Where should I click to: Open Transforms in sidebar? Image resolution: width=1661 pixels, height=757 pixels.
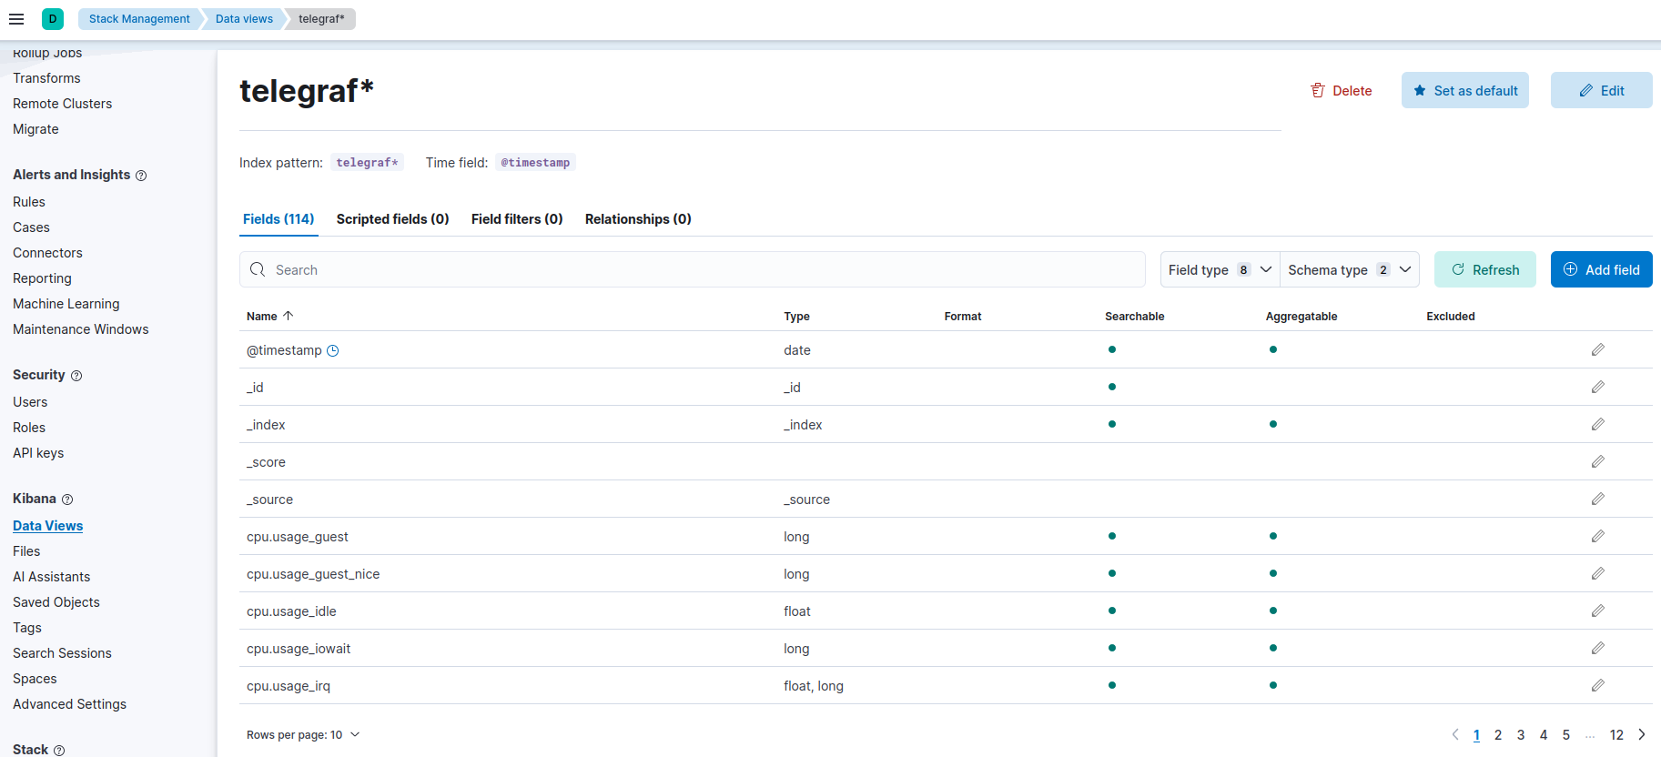pos(46,78)
